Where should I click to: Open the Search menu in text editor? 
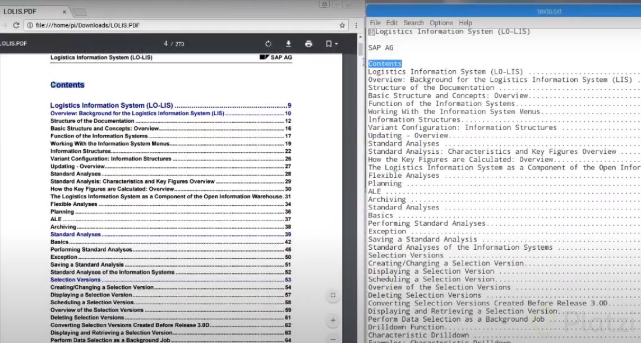point(413,23)
